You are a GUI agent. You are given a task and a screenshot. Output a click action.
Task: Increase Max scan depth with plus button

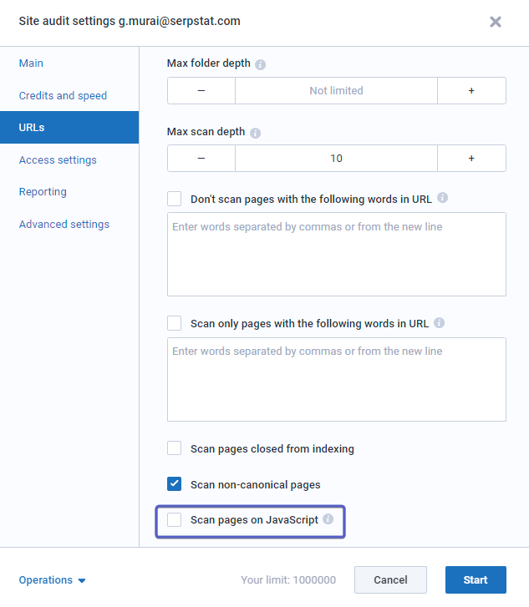(471, 158)
